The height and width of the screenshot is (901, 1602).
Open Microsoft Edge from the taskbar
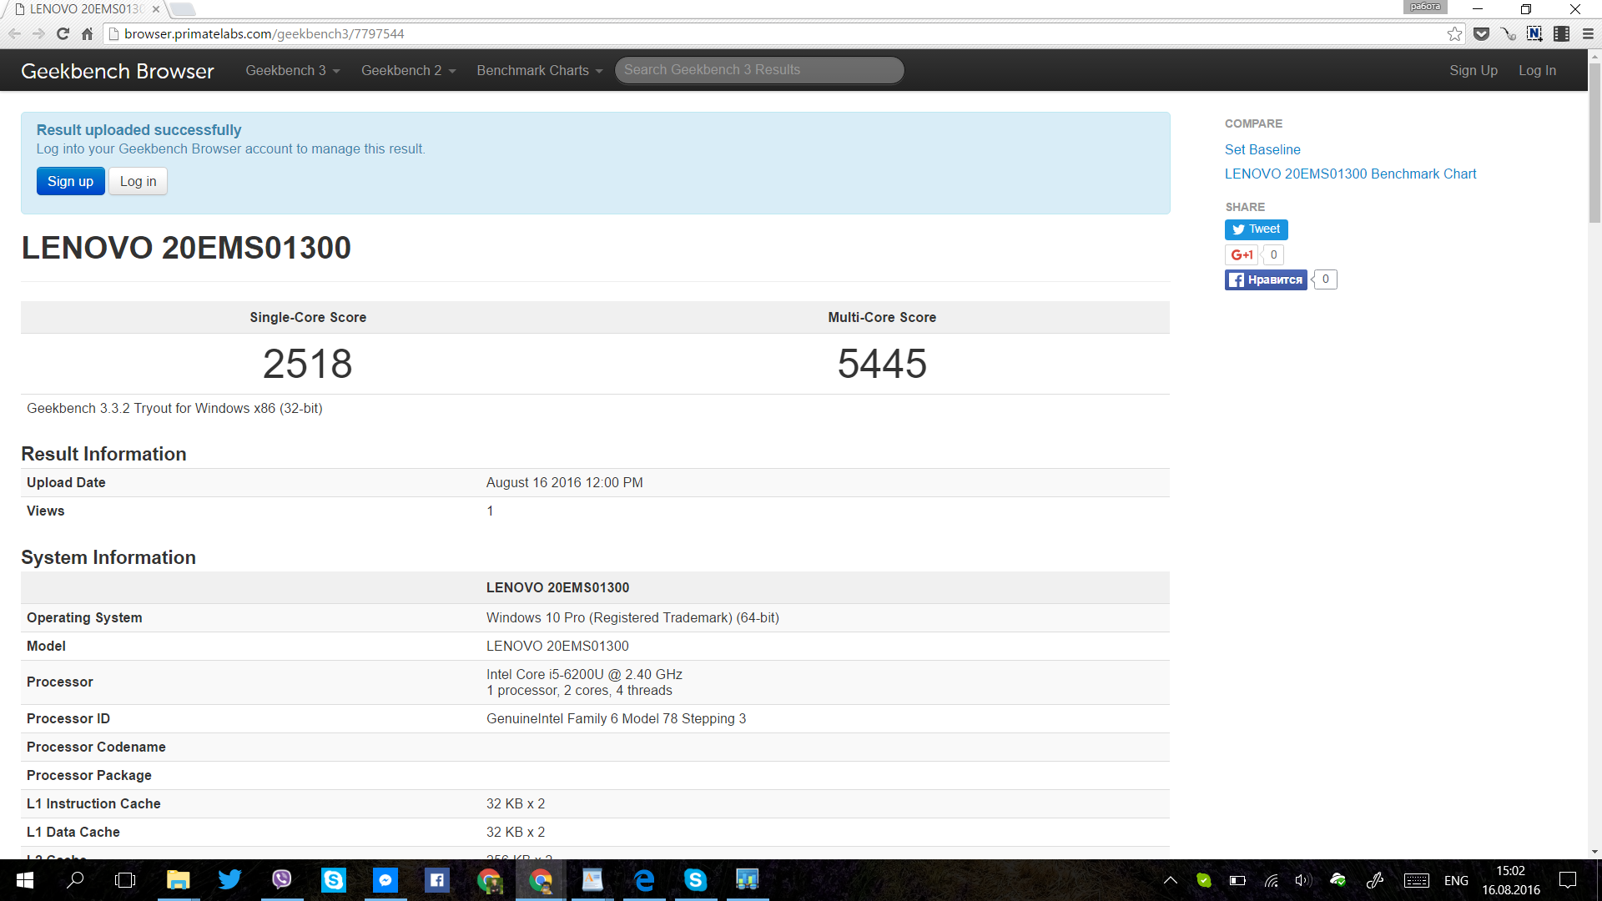click(x=644, y=880)
